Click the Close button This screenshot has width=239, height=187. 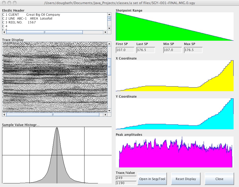coord(219,179)
